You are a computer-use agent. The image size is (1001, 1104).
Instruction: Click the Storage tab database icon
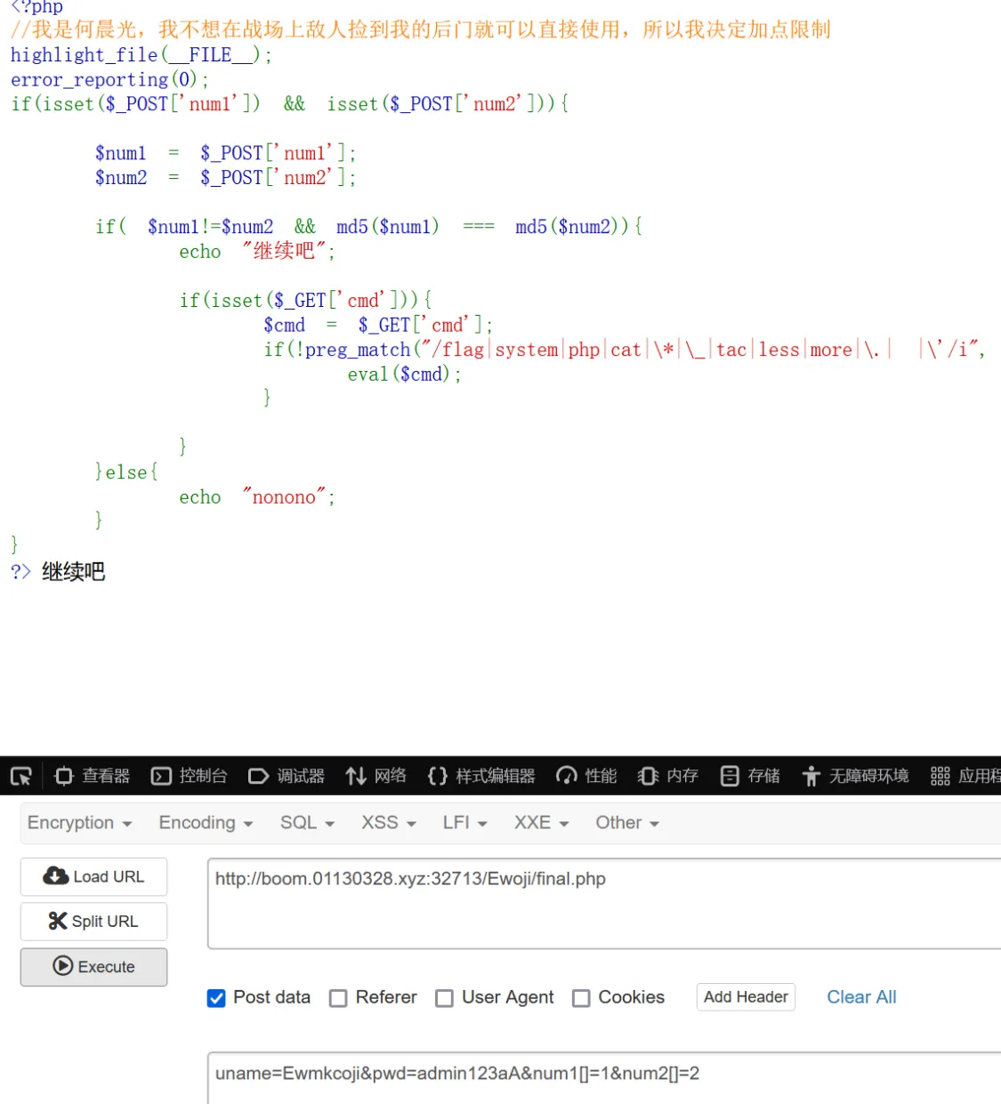tap(730, 776)
